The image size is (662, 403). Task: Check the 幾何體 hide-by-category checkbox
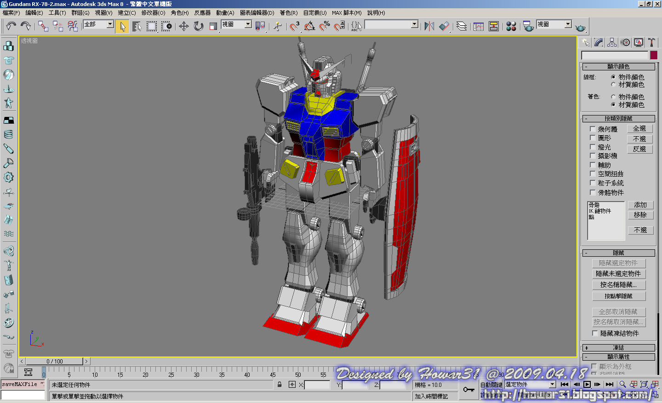click(593, 129)
